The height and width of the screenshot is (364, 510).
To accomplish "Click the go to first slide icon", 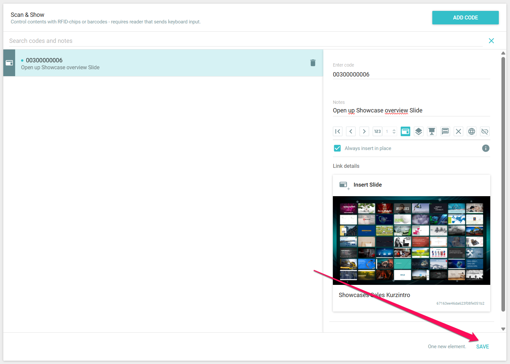I will [x=337, y=132].
